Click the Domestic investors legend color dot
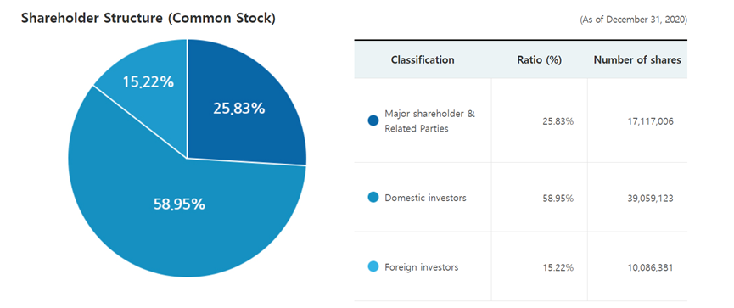The height and width of the screenshot is (308, 734). click(373, 198)
